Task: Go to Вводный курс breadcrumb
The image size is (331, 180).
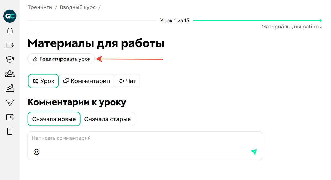Action: [x=78, y=7]
